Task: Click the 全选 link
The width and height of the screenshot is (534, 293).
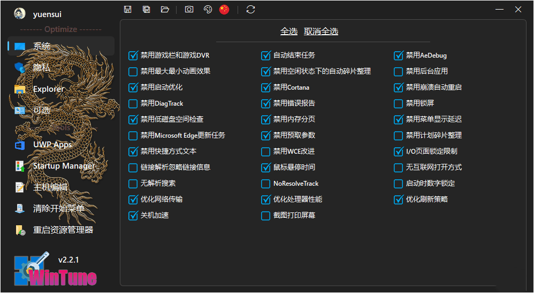Action: tap(289, 31)
